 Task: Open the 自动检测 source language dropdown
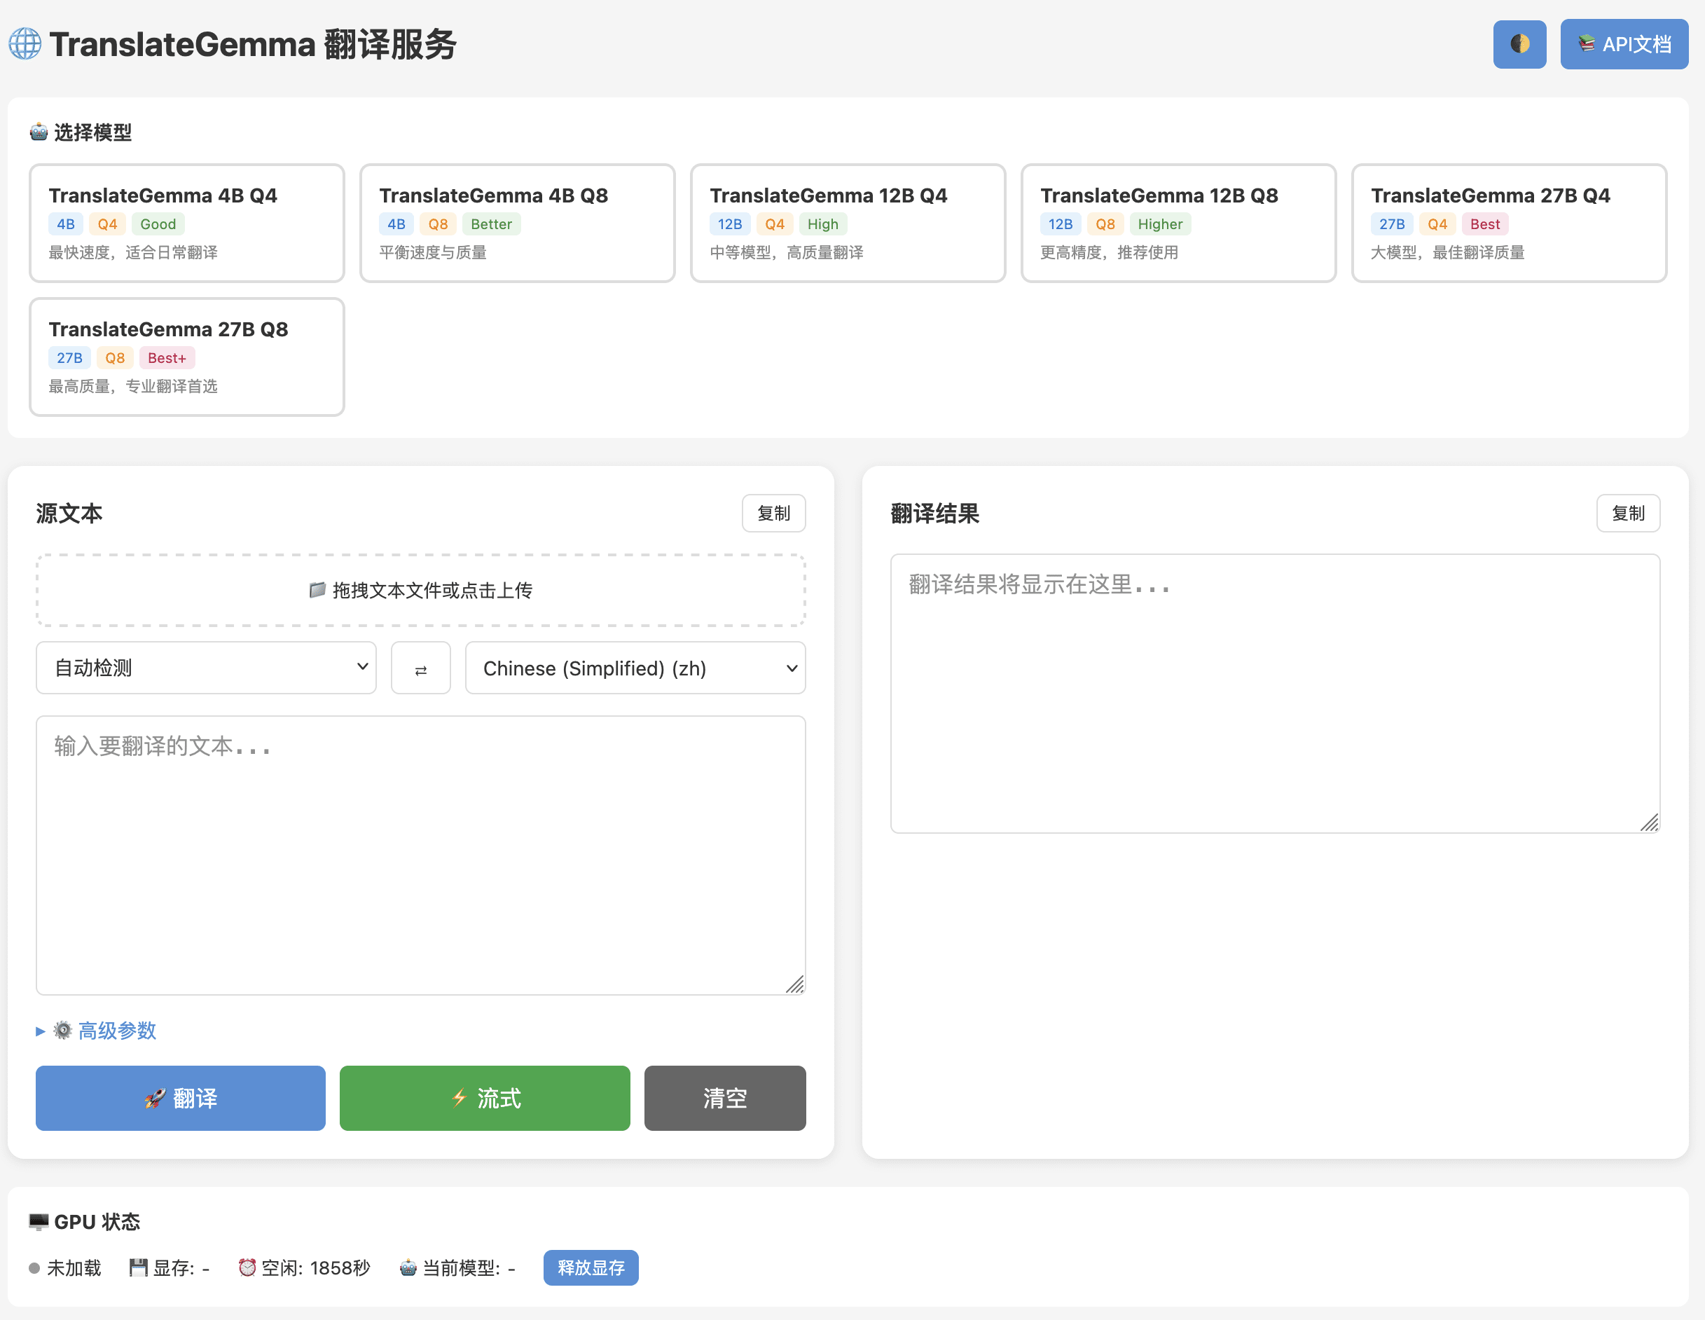pos(206,668)
